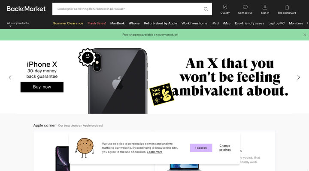Open cookie Change settings link
Viewport: 309px width, 171px height.
click(x=225, y=147)
